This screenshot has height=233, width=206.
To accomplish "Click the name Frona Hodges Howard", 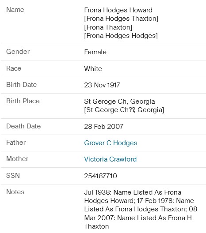I will (118, 10).
